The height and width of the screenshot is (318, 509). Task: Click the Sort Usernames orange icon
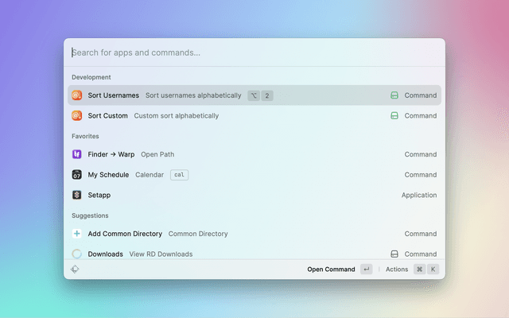(x=77, y=95)
